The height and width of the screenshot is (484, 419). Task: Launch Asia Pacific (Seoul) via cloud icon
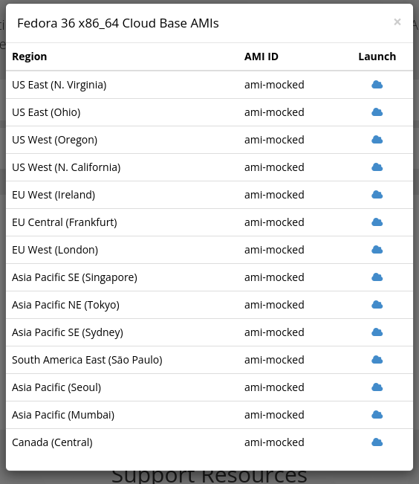pyautogui.click(x=377, y=387)
